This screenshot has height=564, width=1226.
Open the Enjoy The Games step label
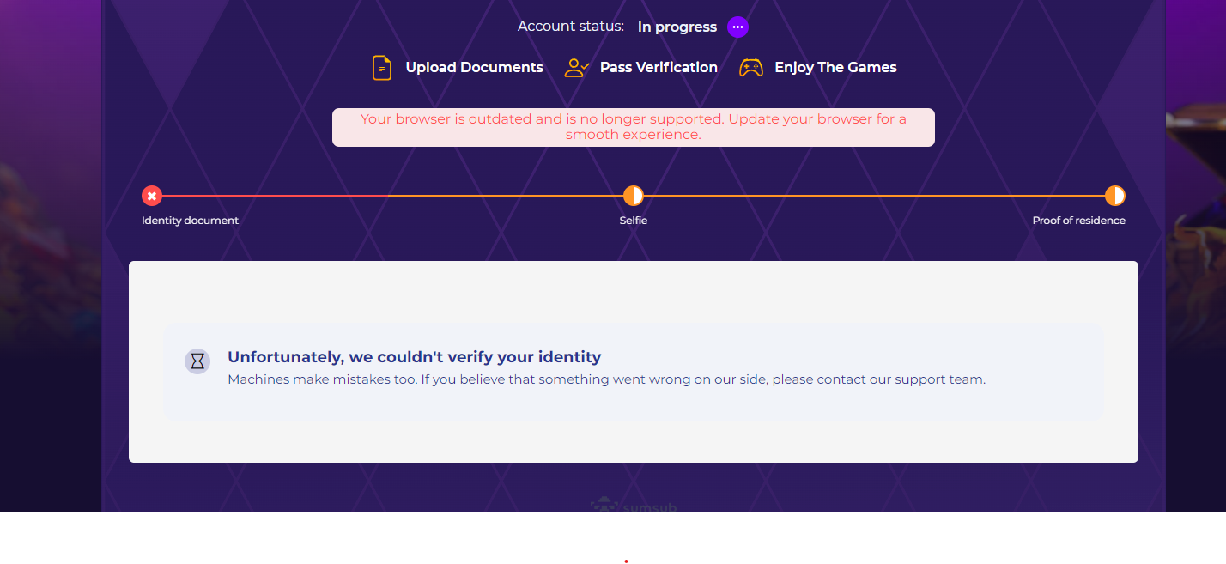[x=835, y=68]
